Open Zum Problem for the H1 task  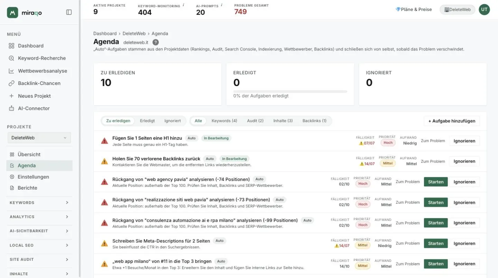coord(433,141)
